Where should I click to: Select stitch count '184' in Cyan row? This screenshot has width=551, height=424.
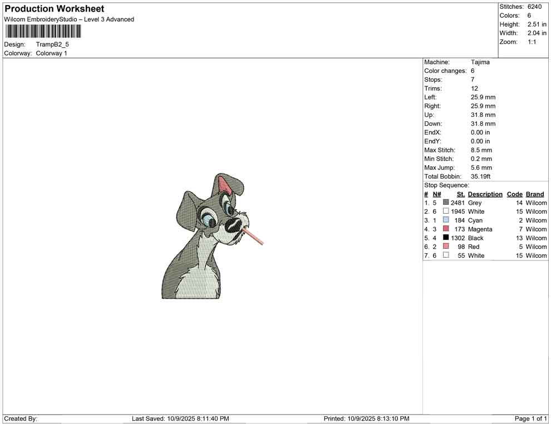pos(459,220)
